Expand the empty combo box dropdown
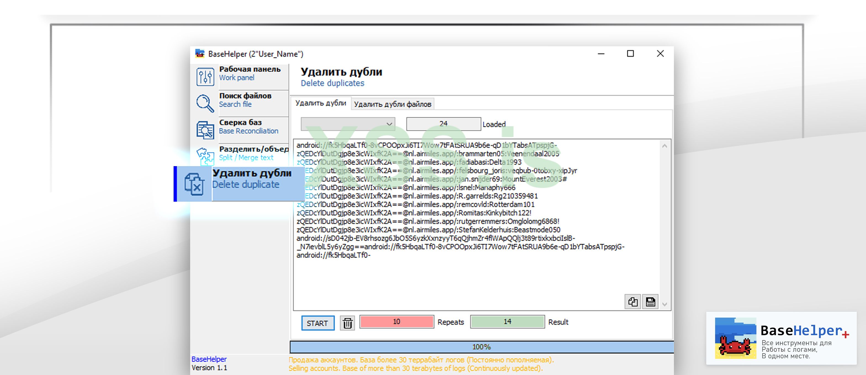 click(x=389, y=124)
